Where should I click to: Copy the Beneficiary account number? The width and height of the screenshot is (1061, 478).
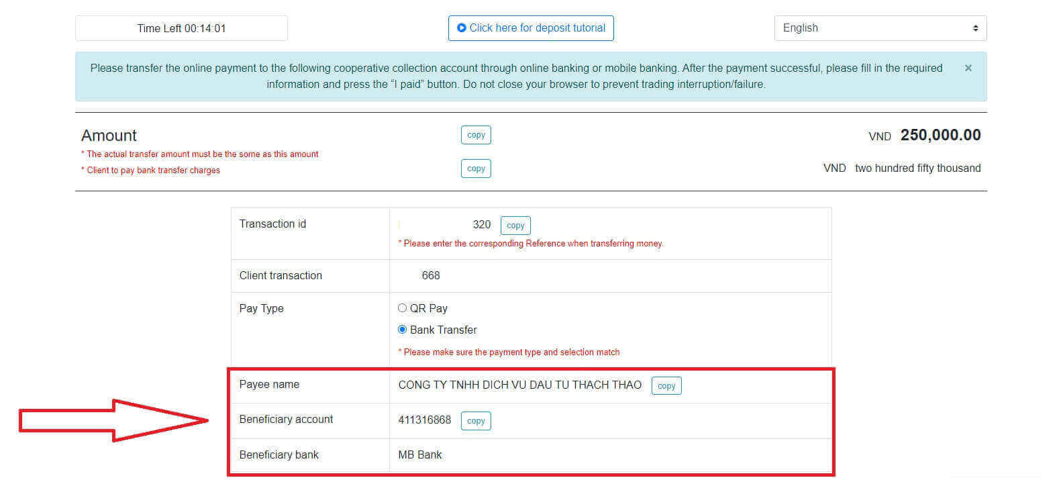[x=476, y=421]
